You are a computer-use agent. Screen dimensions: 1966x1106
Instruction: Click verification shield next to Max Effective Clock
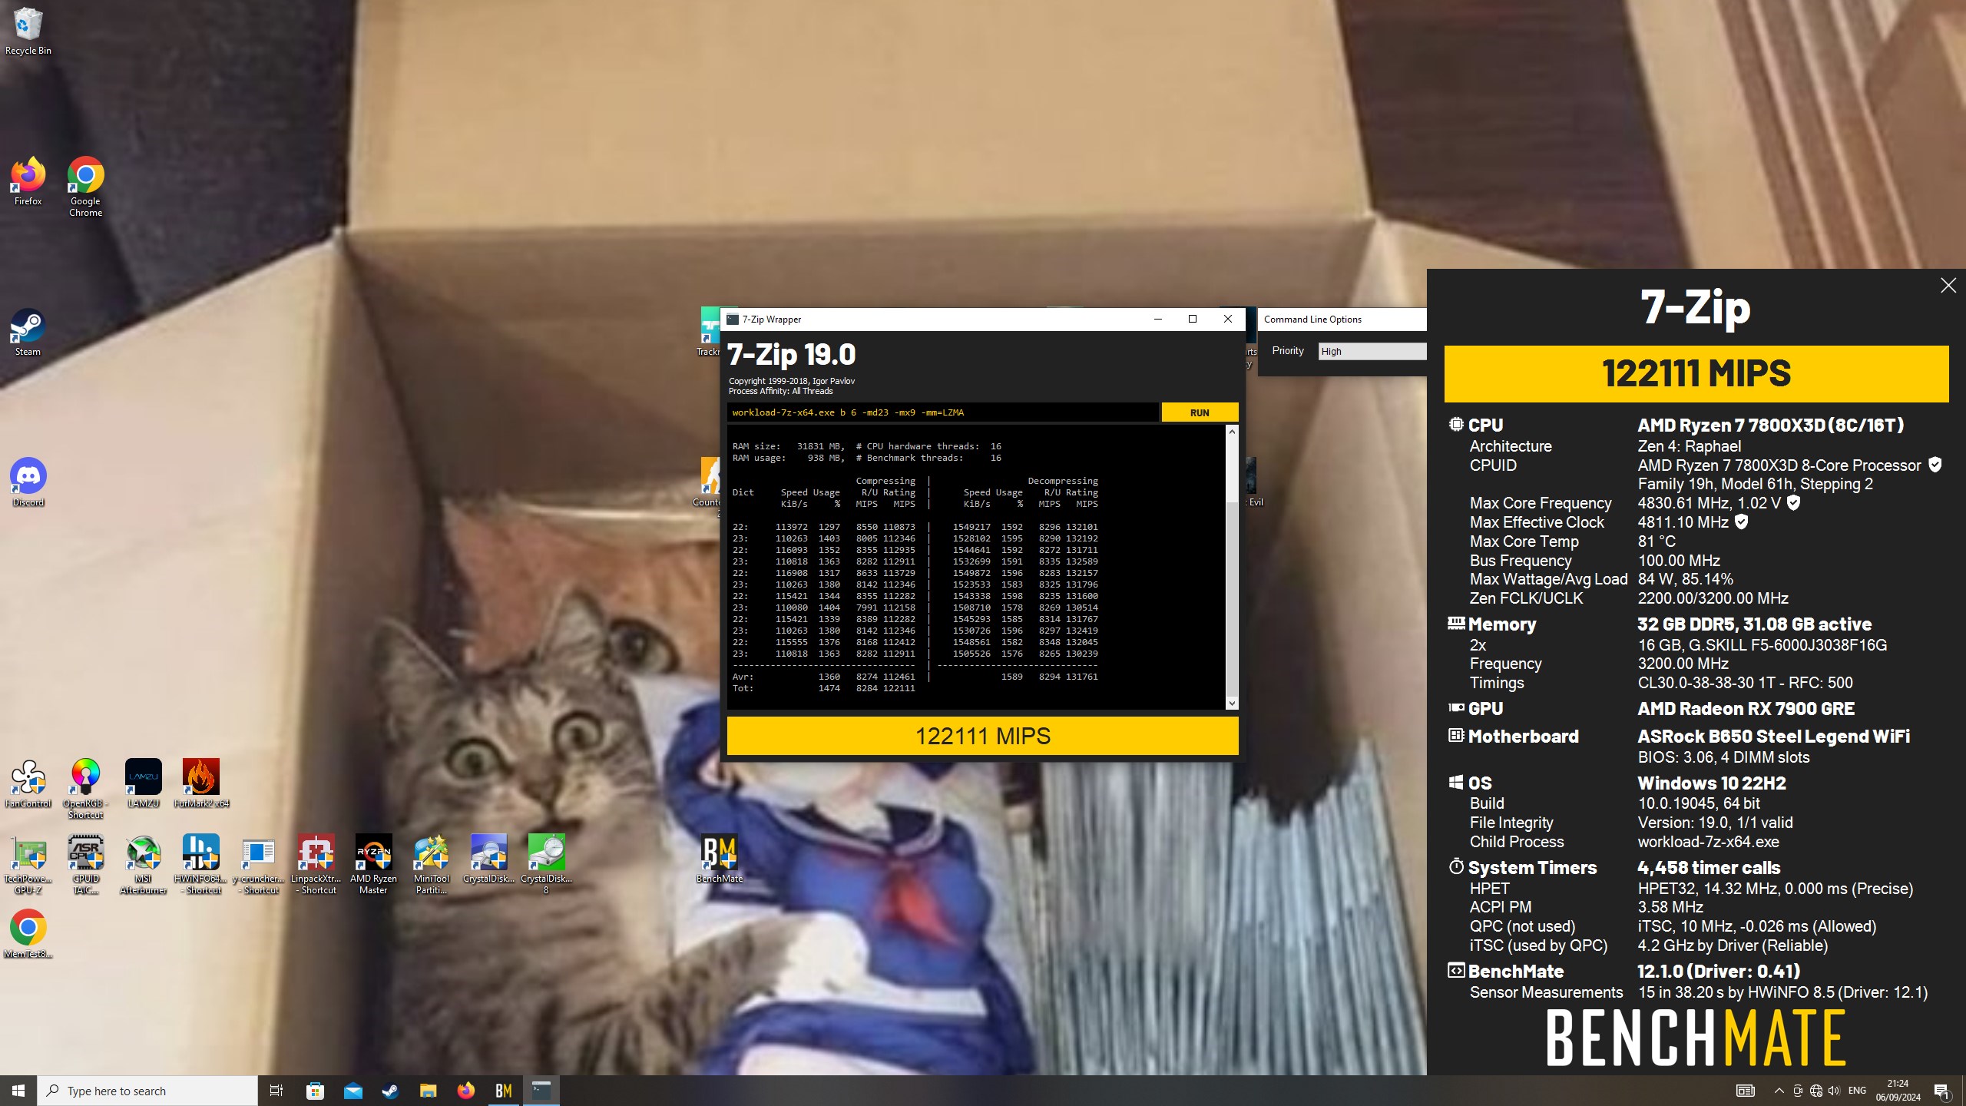pos(1742,522)
